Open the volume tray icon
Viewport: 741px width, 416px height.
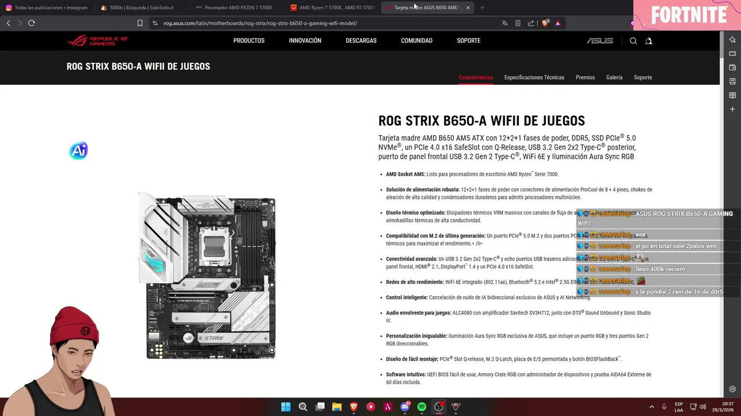[703, 407]
